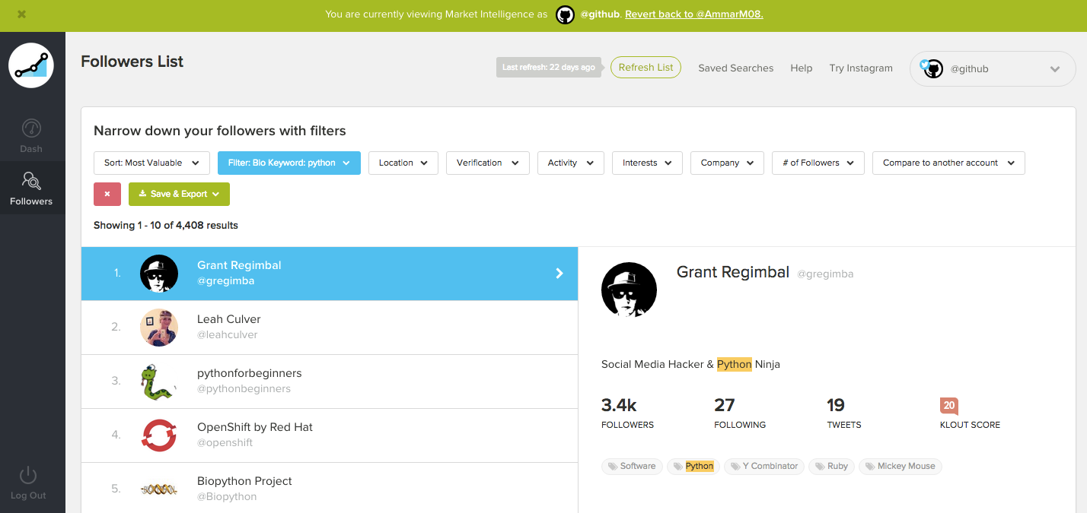This screenshot has width=1087, height=513.
Task: Click the Dash gauge icon
Action: tap(31, 128)
